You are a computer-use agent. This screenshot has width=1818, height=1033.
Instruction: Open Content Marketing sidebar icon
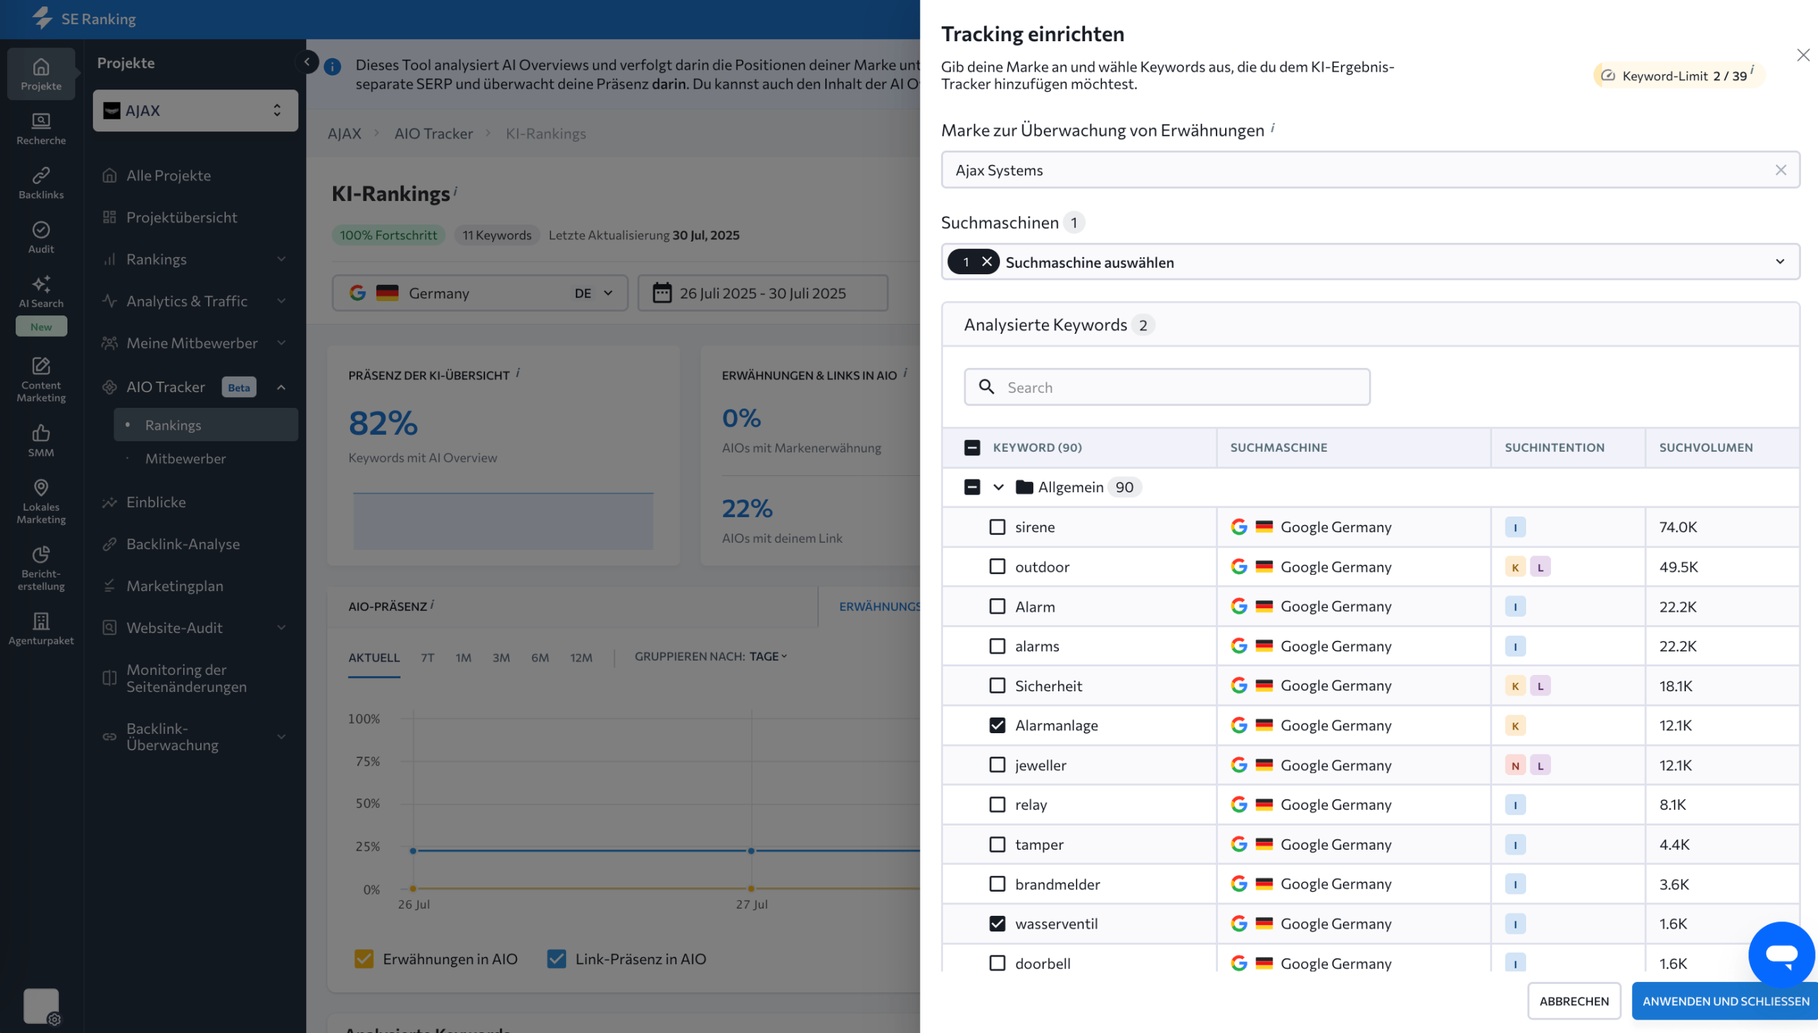click(41, 379)
